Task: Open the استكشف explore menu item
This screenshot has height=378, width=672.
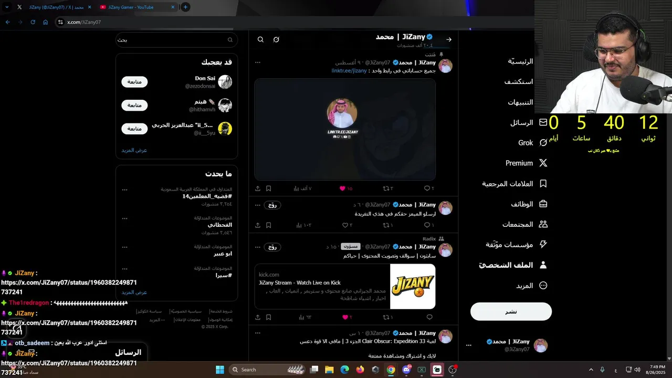Action: click(x=518, y=82)
